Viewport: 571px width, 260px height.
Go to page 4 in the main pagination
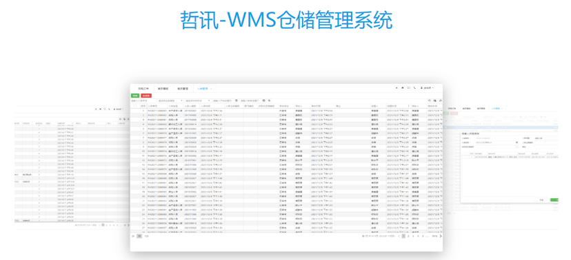click(x=418, y=236)
